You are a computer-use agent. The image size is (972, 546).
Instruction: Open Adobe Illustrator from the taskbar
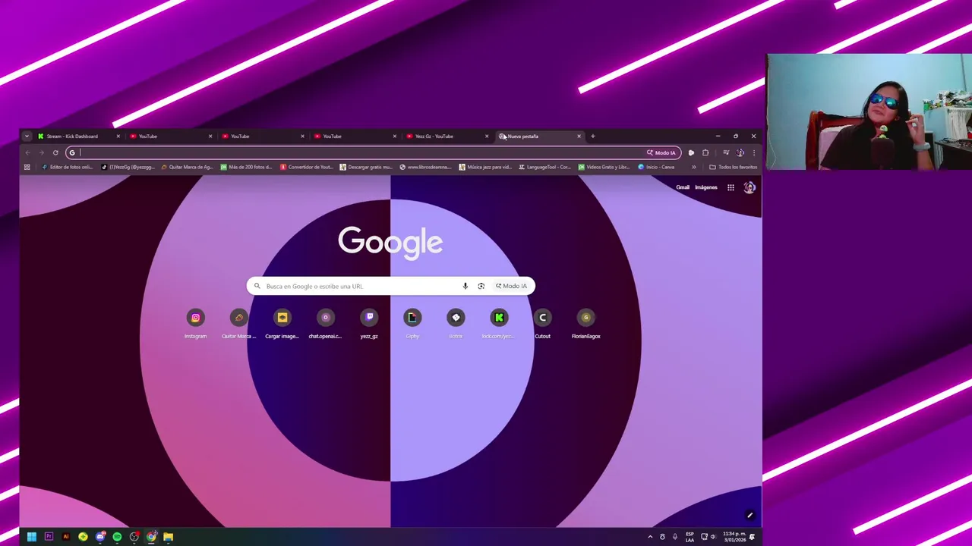tap(65, 537)
